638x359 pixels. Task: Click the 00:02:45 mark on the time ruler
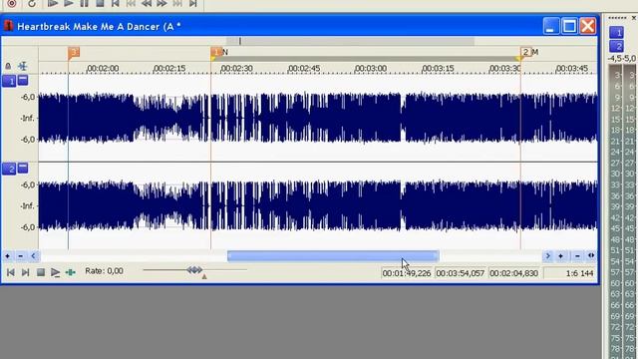click(304, 69)
